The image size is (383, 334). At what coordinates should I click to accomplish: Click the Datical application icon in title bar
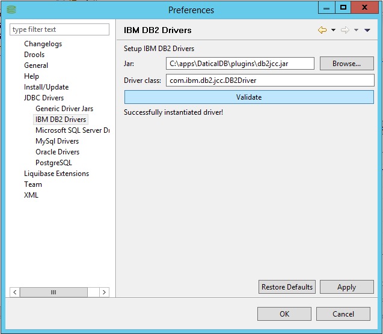11,10
